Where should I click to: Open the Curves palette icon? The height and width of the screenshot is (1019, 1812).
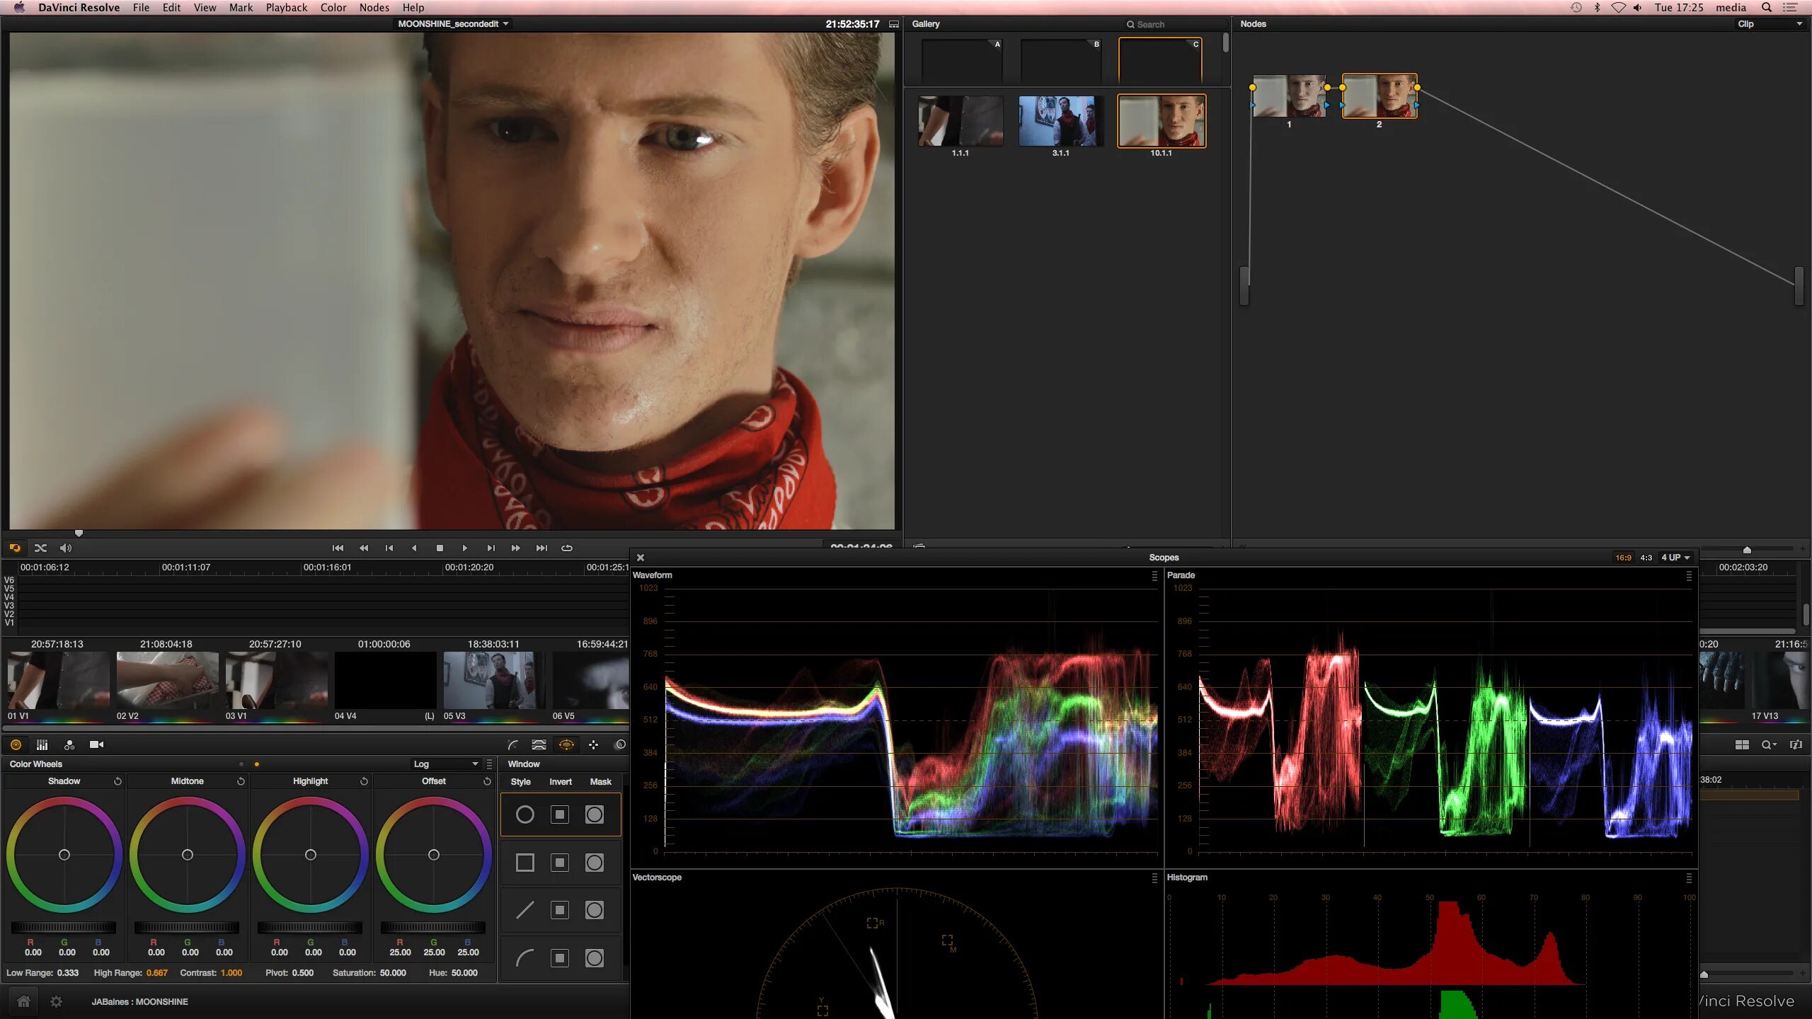point(512,744)
